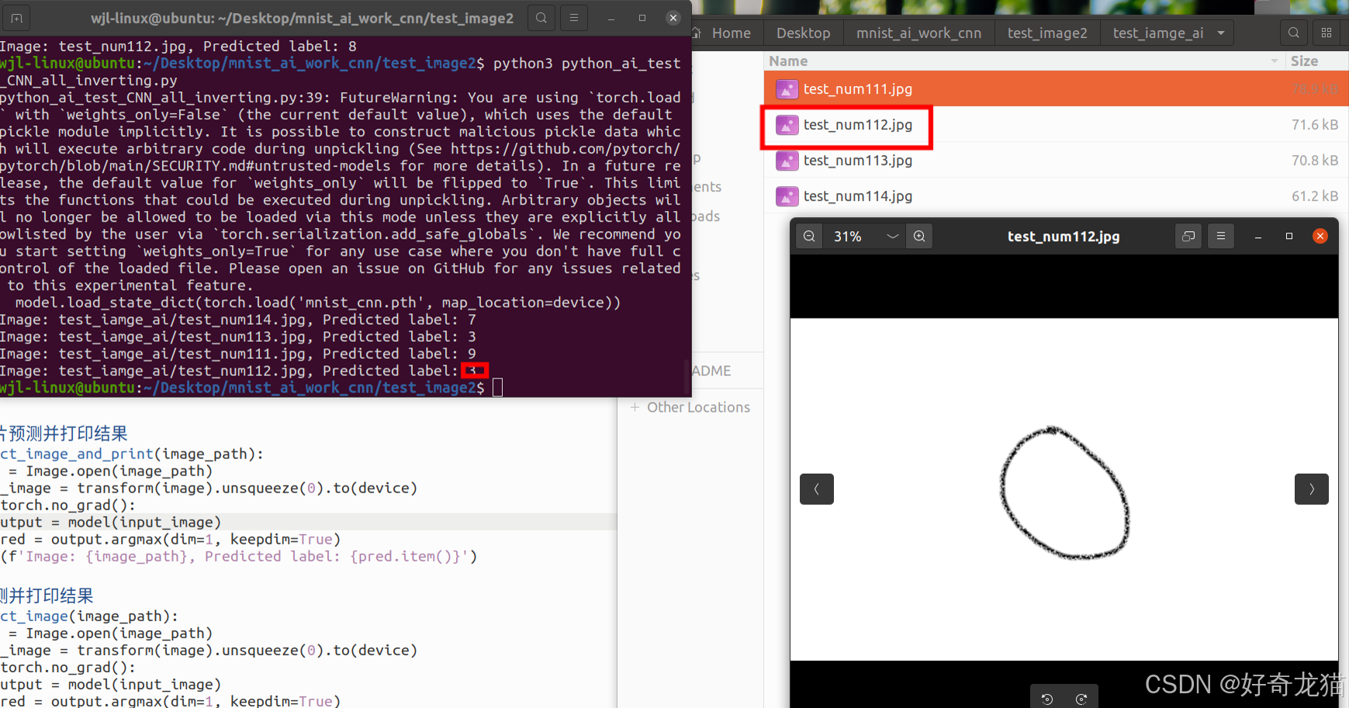The height and width of the screenshot is (708, 1349).
Task: Select file test_num113.jpg
Action: coord(1056,161)
